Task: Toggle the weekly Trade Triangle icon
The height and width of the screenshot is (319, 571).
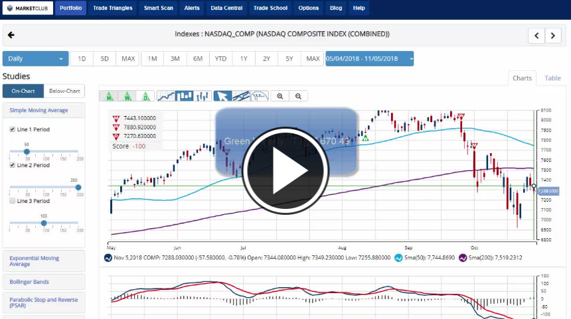Action: coord(127,96)
